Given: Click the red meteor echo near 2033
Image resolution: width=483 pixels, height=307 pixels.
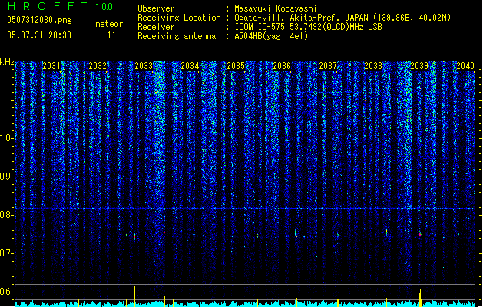Looking at the screenshot, I should pyautogui.click(x=134, y=236).
